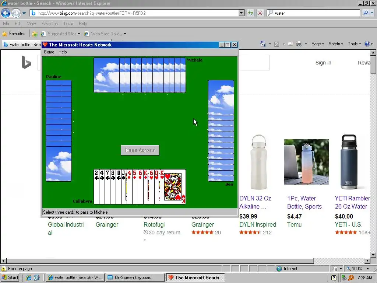The width and height of the screenshot is (377, 283).
Task: Click the Read Mail icon
Action: [290, 44]
